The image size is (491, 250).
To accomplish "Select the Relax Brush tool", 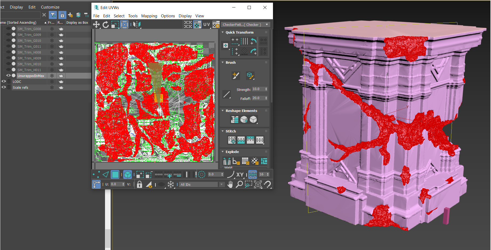I will 250,76.
